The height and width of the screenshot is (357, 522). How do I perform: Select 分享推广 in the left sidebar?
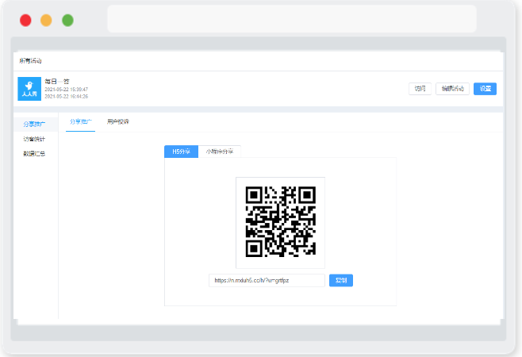click(x=34, y=125)
